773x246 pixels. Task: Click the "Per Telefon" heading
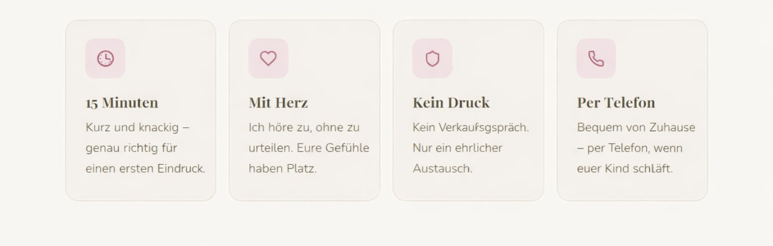coord(616,102)
